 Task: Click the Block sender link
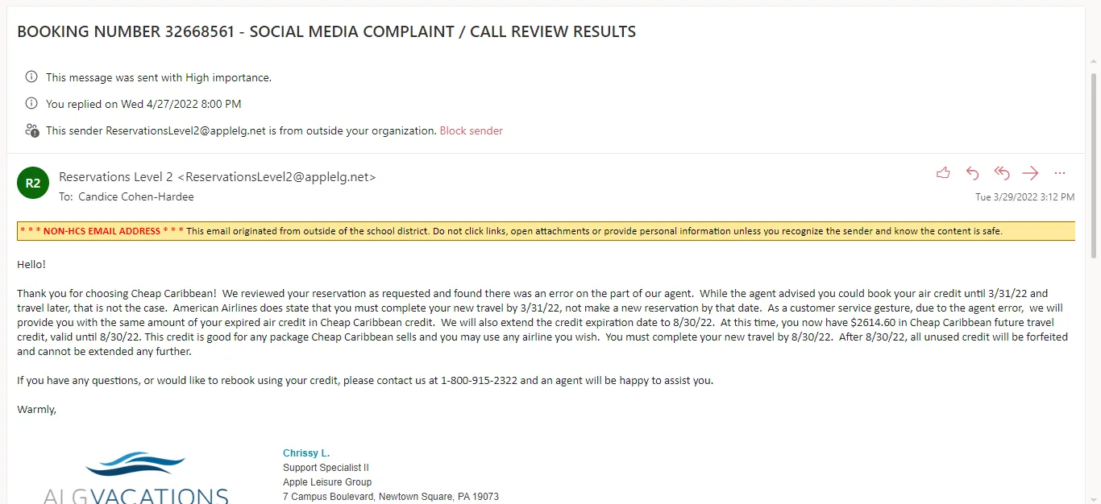coord(471,130)
